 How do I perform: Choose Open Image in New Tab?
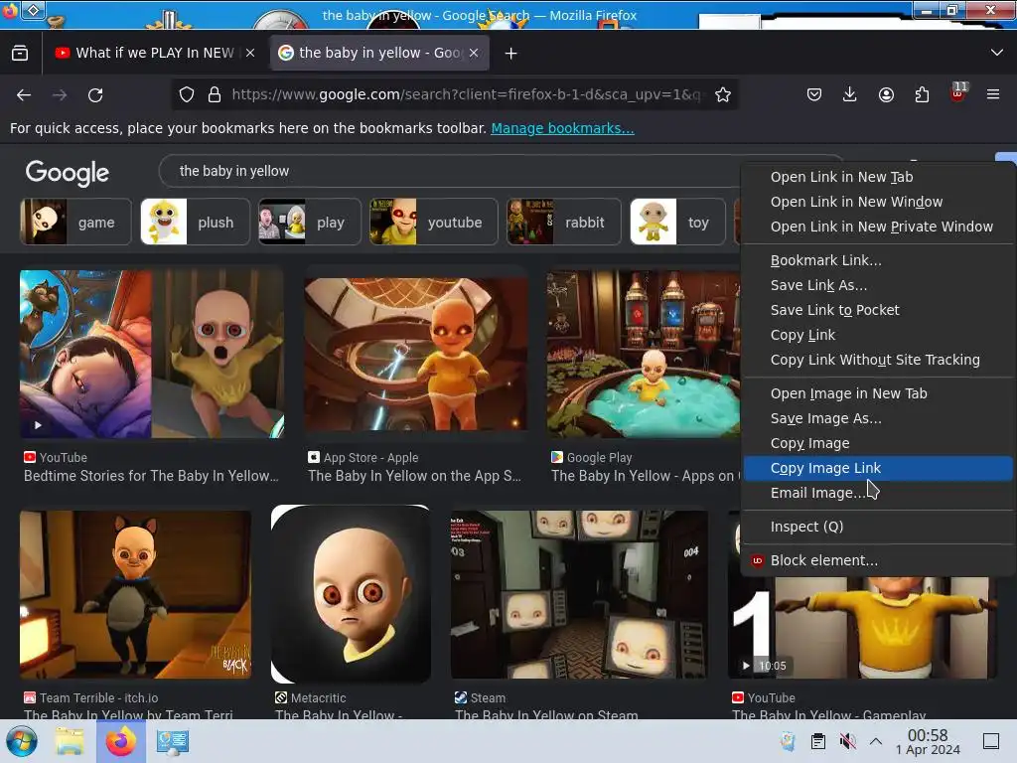(878, 393)
